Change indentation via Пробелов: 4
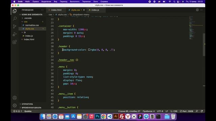The height and width of the screenshot is (121, 216). coord(148,111)
